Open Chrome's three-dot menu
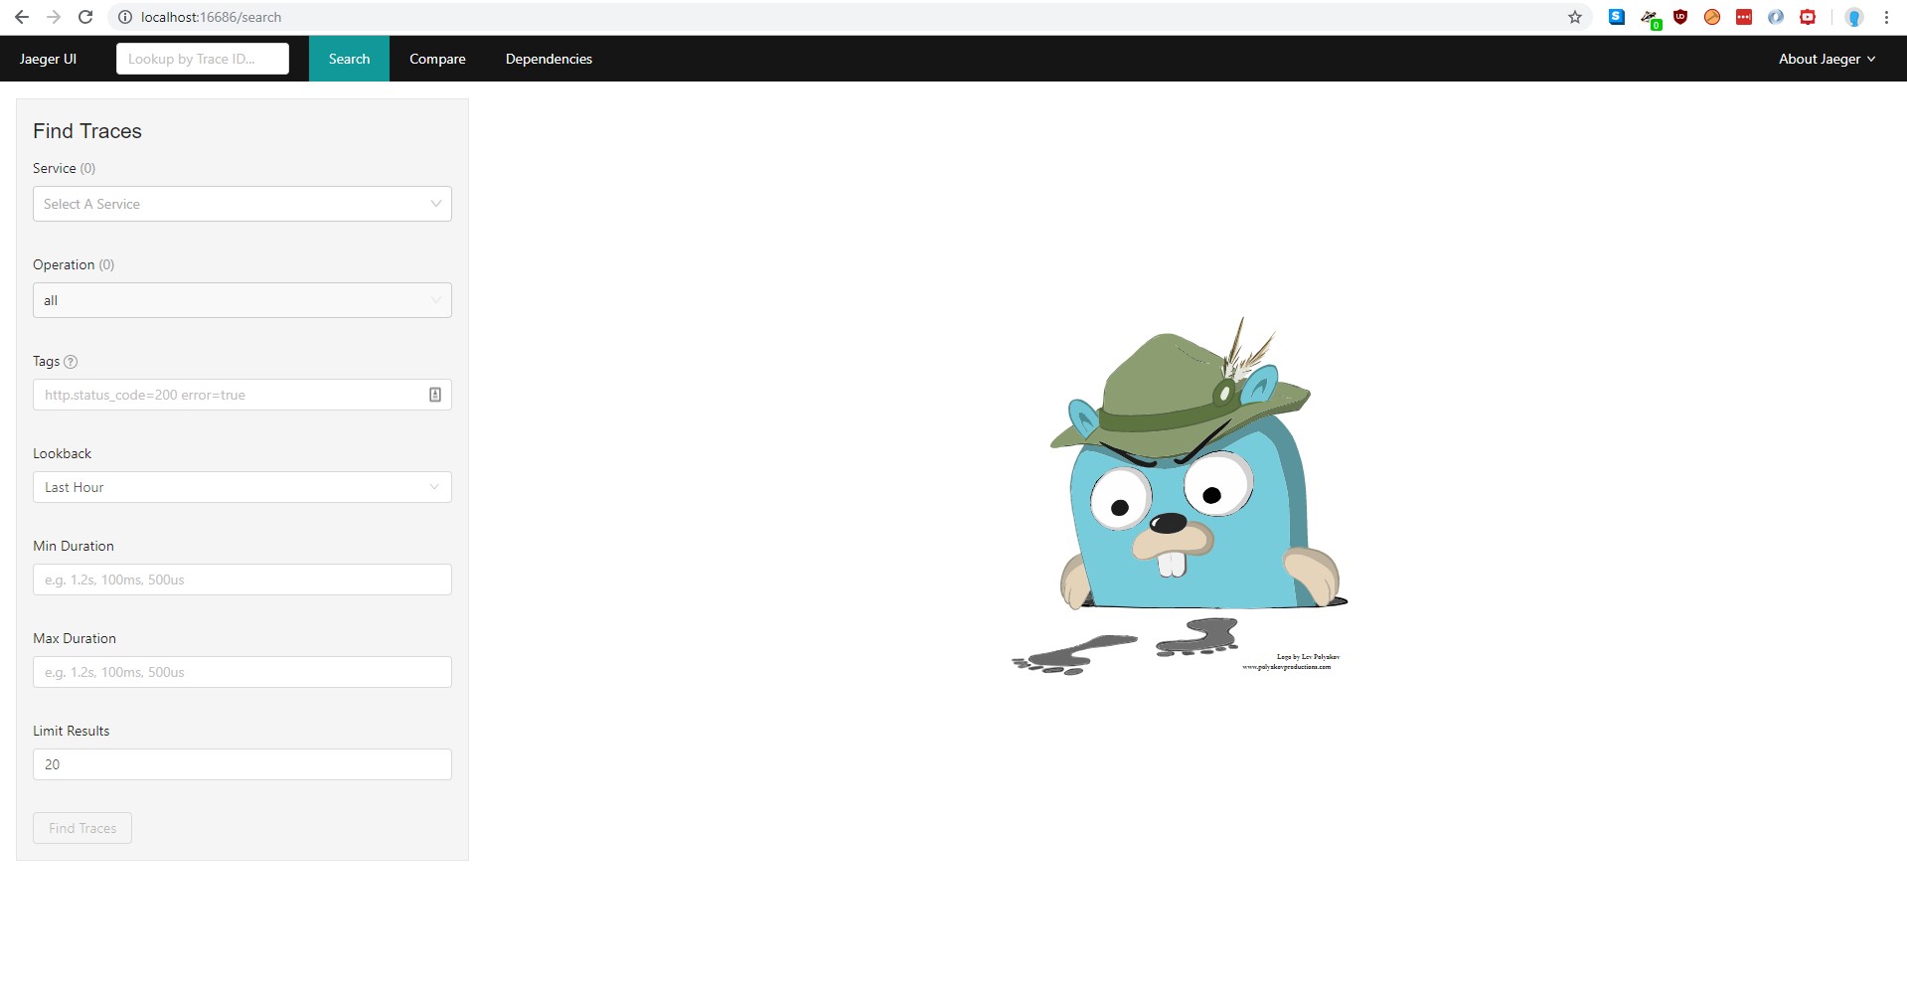The height and width of the screenshot is (995, 1907). (x=1886, y=17)
